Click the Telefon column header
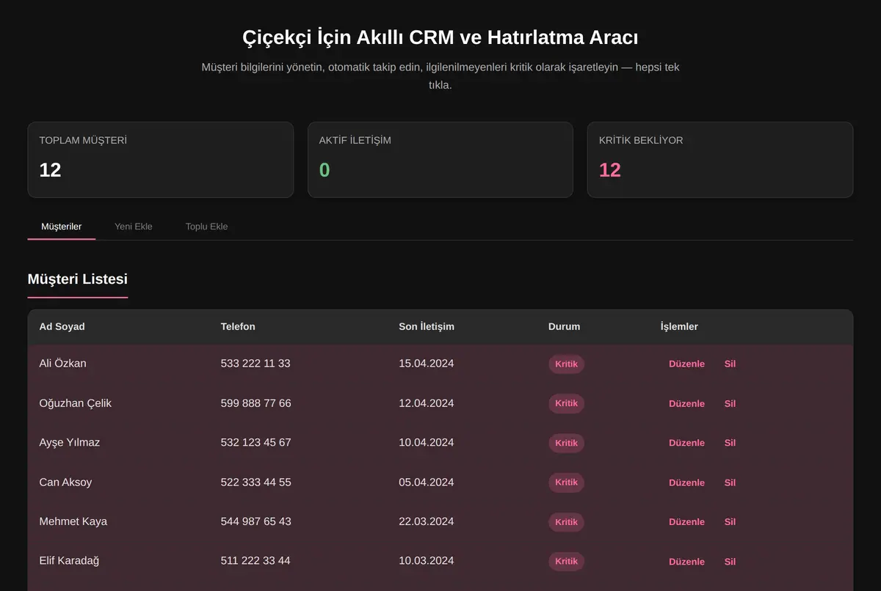881x591 pixels. [238, 326]
